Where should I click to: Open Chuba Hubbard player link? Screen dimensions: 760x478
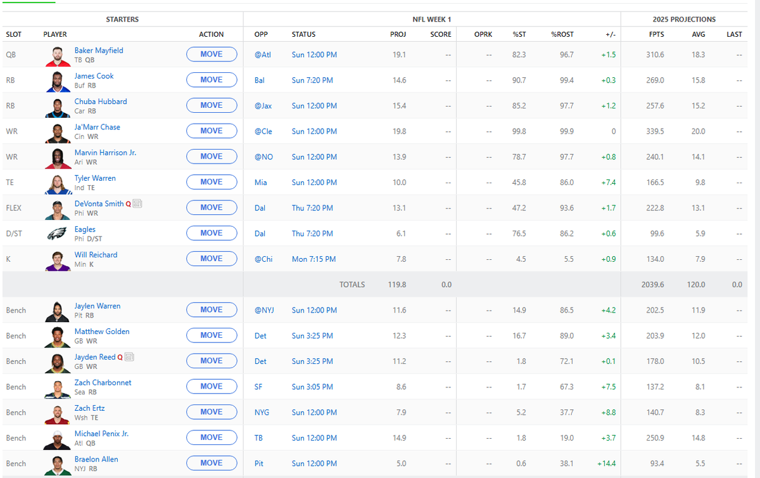click(x=101, y=101)
